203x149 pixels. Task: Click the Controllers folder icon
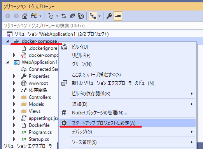tap(24, 97)
